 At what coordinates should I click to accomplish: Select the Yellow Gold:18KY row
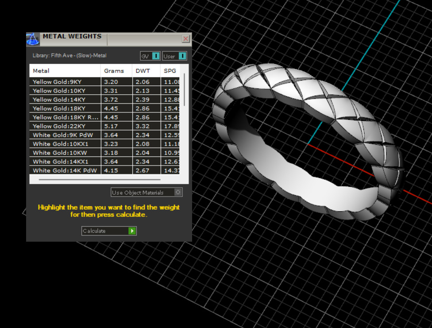point(105,108)
